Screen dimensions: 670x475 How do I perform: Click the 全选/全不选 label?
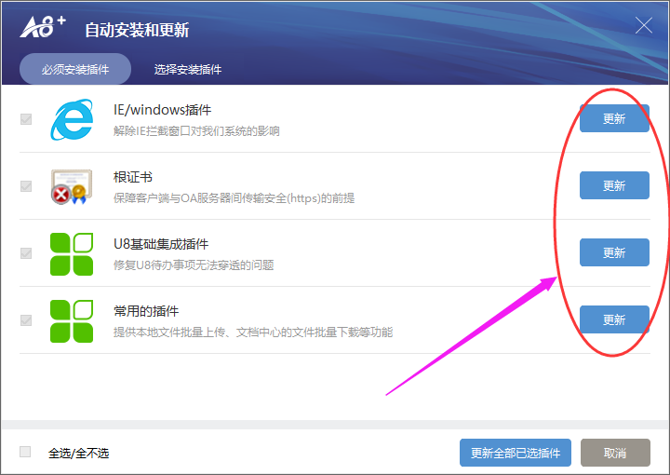[x=78, y=453]
